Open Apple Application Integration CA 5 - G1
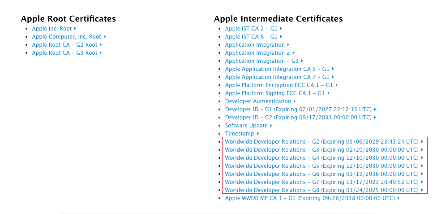This screenshot has height=214, width=437. (279, 69)
